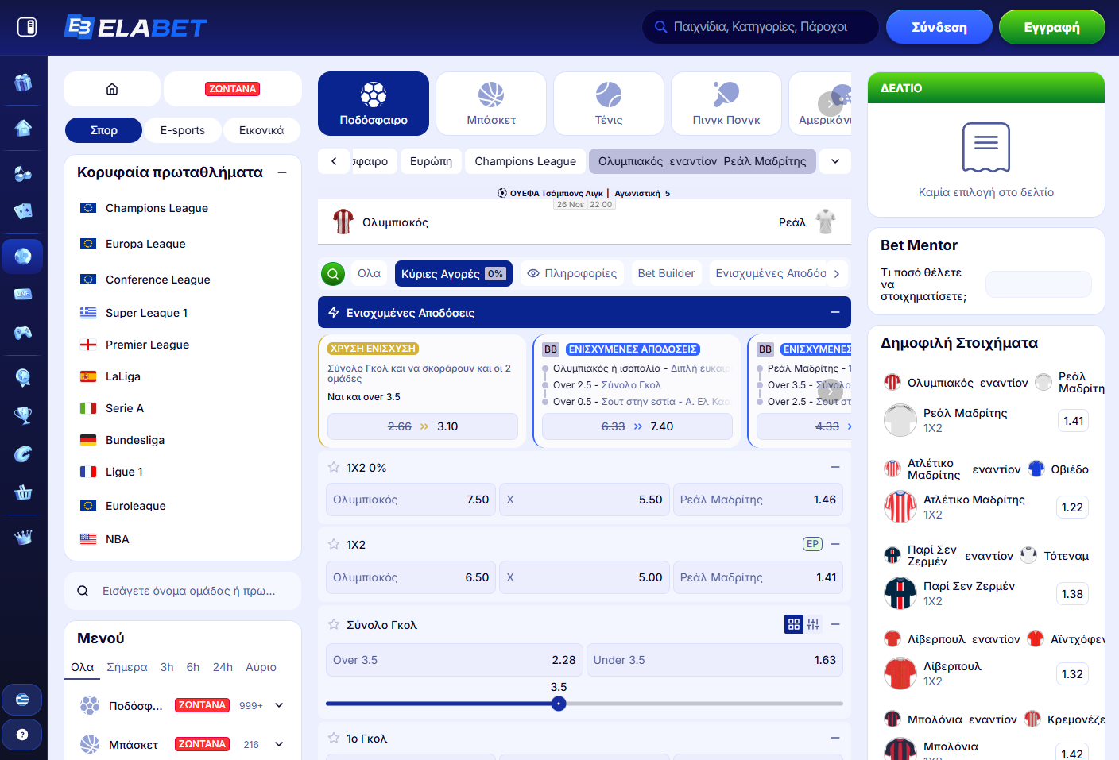
Task: Toggle the sidebar panel icon
Action: (x=27, y=27)
